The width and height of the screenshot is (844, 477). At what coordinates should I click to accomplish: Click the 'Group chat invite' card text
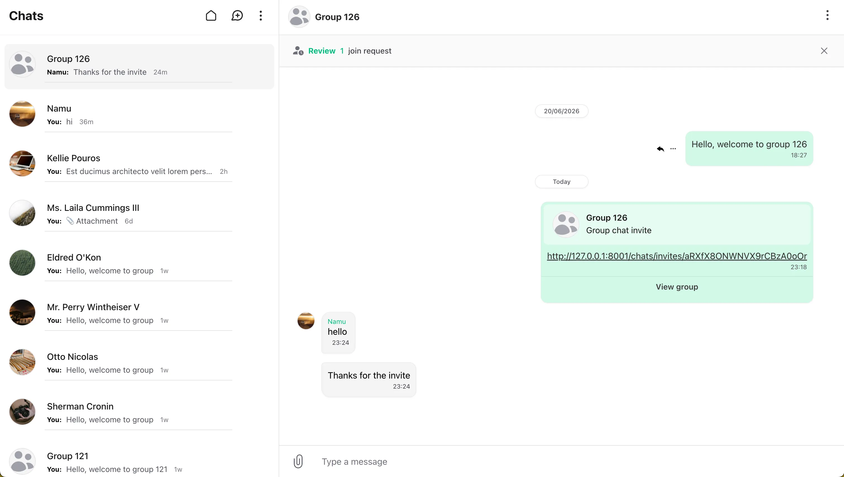(619, 230)
